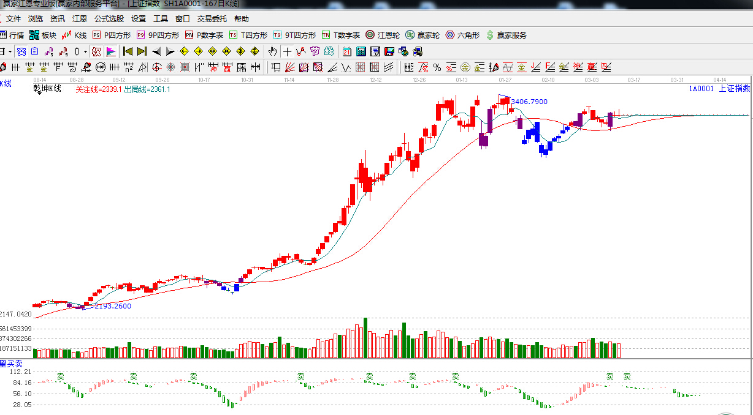Select the crosshair cursor tool

pos(287,51)
